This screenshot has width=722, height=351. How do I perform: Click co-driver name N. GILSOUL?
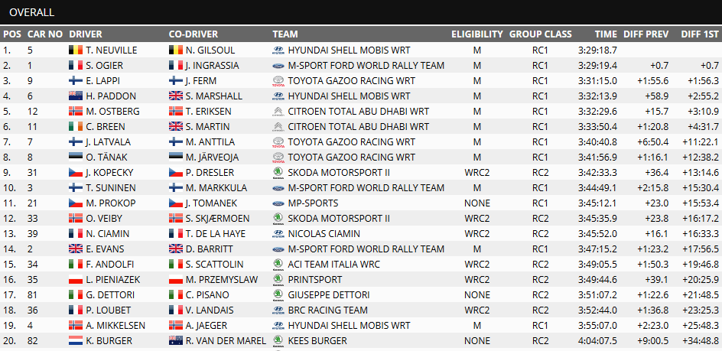[x=210, y=50]
